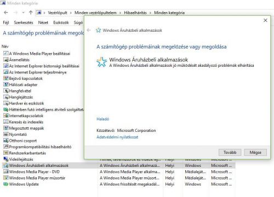Click the Otthoni csoport icon
Image resolution: width=274 pixels, height=197 pixels.
point(6,141)
